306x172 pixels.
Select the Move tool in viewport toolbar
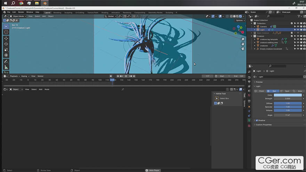6,38
